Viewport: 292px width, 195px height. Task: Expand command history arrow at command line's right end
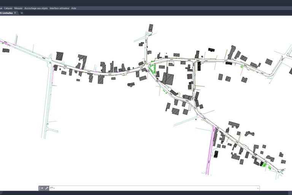258,188
